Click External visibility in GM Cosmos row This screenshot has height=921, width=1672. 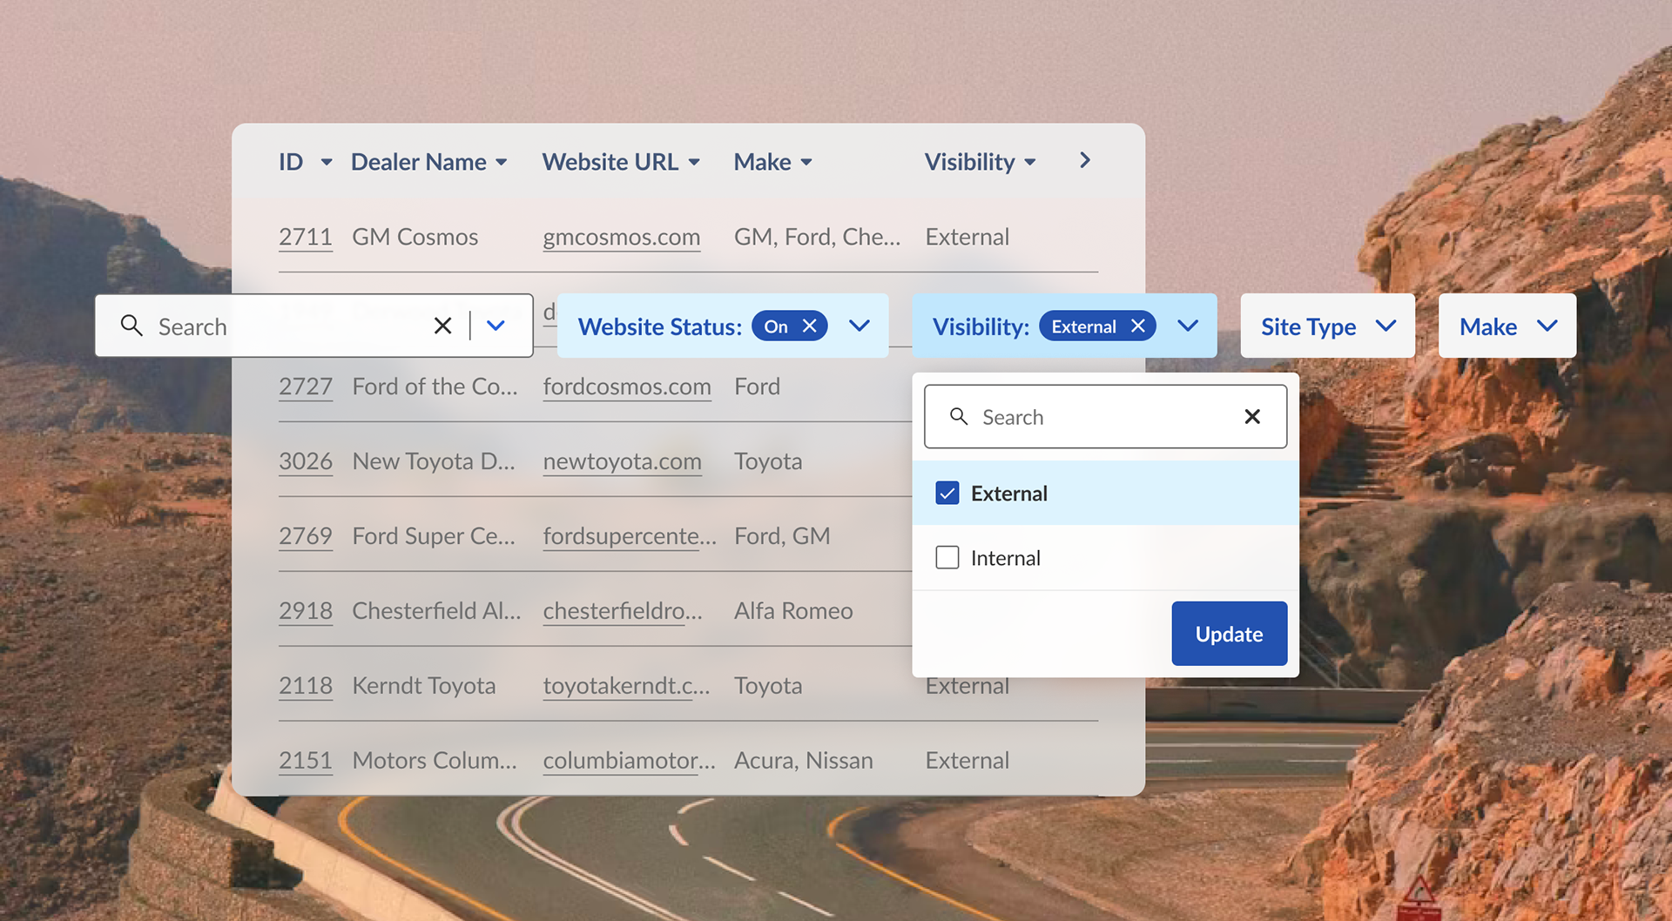point(967,237)
